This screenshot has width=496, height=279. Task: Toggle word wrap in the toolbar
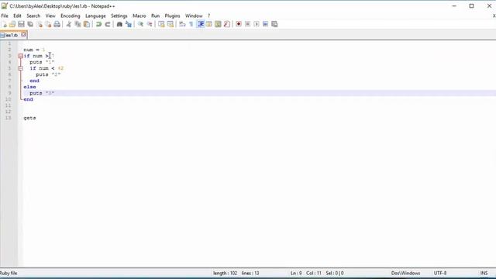(182, 24)
